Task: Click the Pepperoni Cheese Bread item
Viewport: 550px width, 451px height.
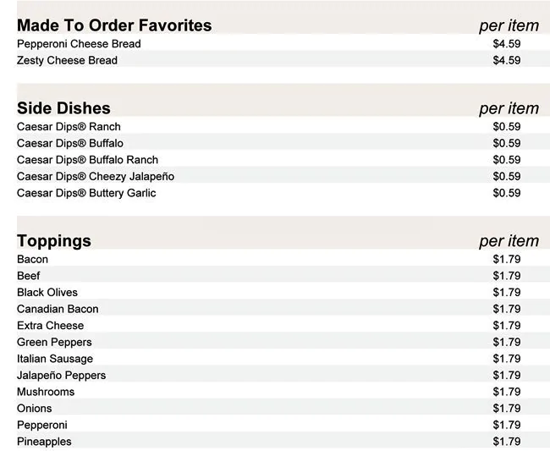Action: (79, 44)
